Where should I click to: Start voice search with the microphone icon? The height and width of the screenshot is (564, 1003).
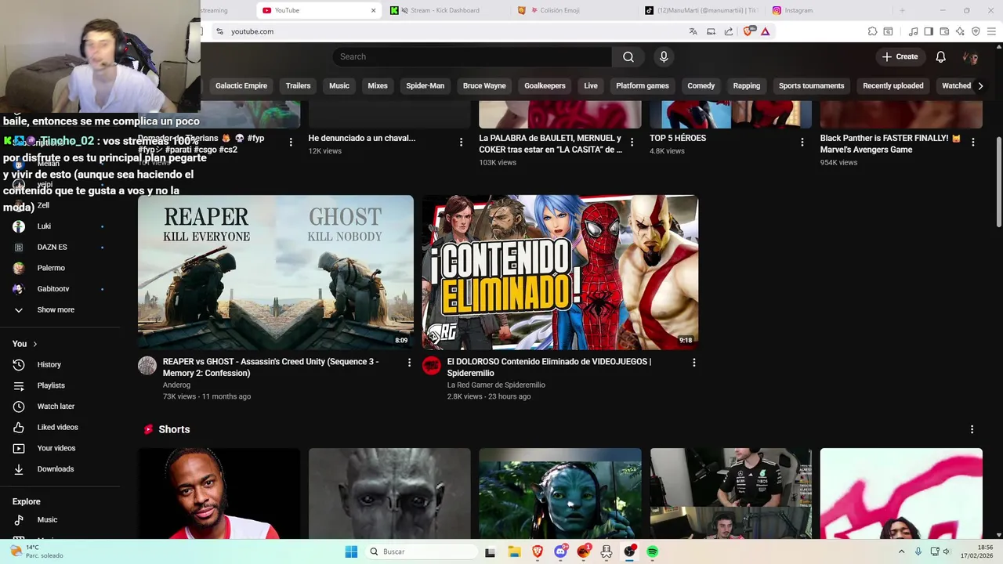coord(664,56)
